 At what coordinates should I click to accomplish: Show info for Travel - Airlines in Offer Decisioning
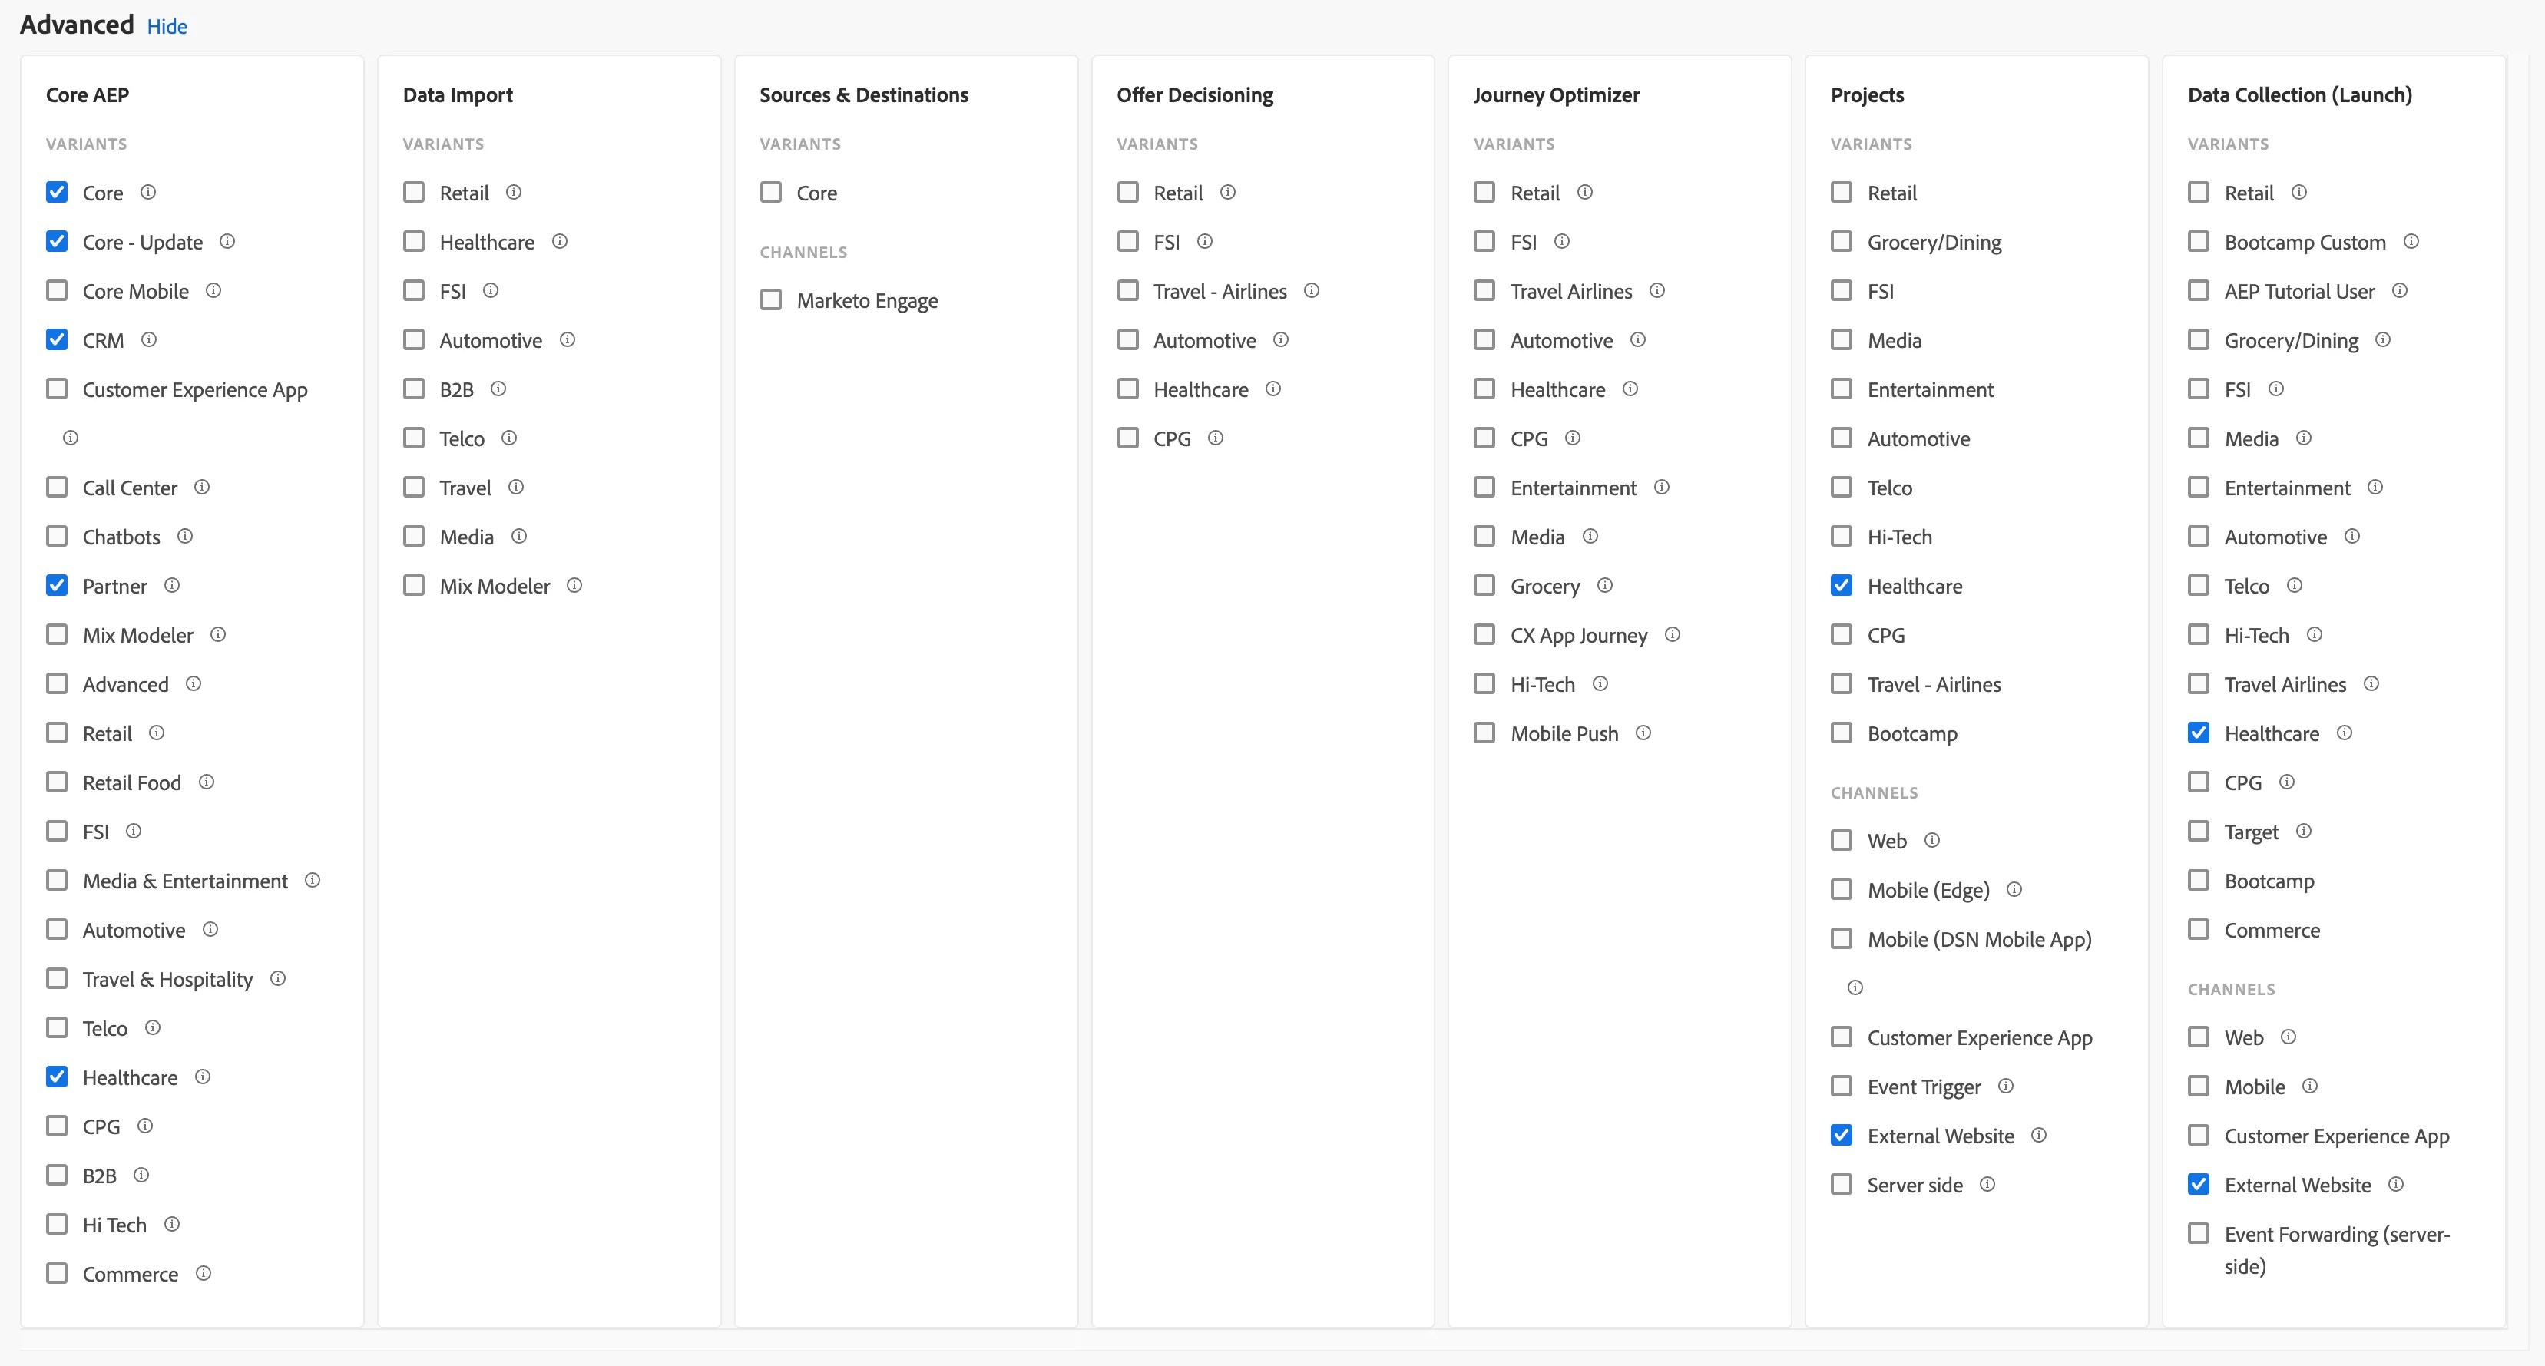tap(1311, 290)
